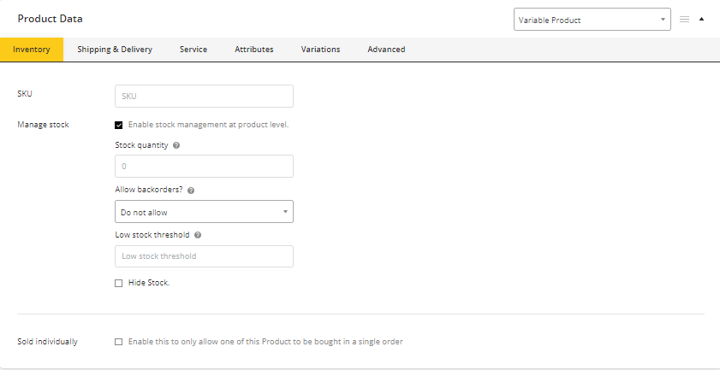
Task: Enable the Hide Stock checkbox
Action: coord(119,284)
